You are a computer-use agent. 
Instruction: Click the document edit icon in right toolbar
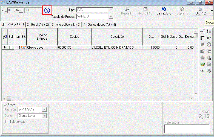tap(209, 64)
